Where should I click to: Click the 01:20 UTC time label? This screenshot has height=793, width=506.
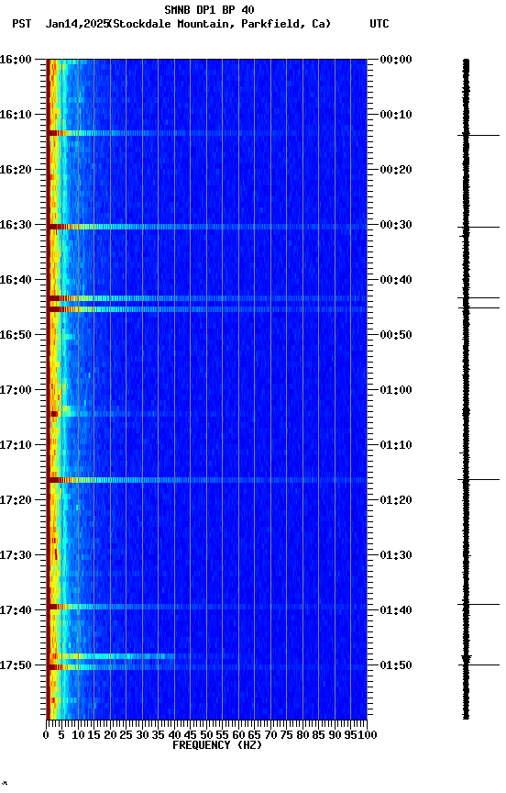396,500
